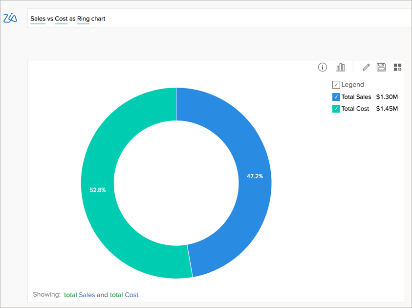Save the chart using the save icon

(x=381, y=67)
